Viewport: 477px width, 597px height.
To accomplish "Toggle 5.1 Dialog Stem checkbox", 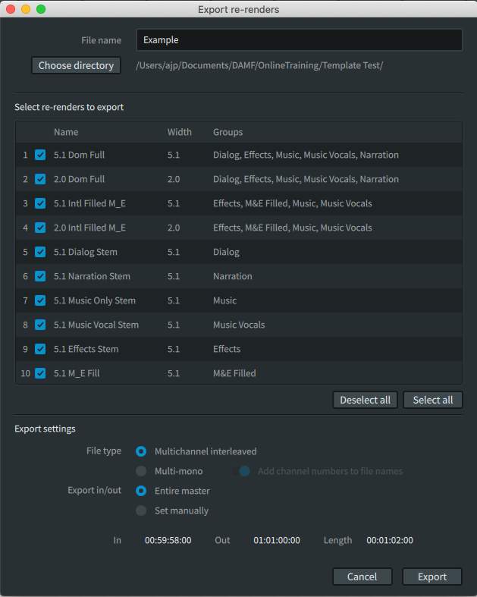I will coord(40,252).
